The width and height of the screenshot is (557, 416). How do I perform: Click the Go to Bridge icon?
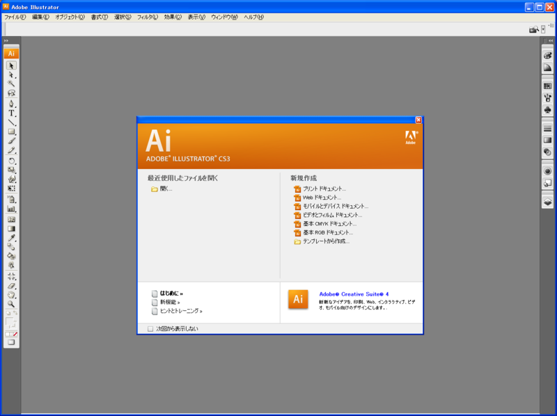point(533,29)
